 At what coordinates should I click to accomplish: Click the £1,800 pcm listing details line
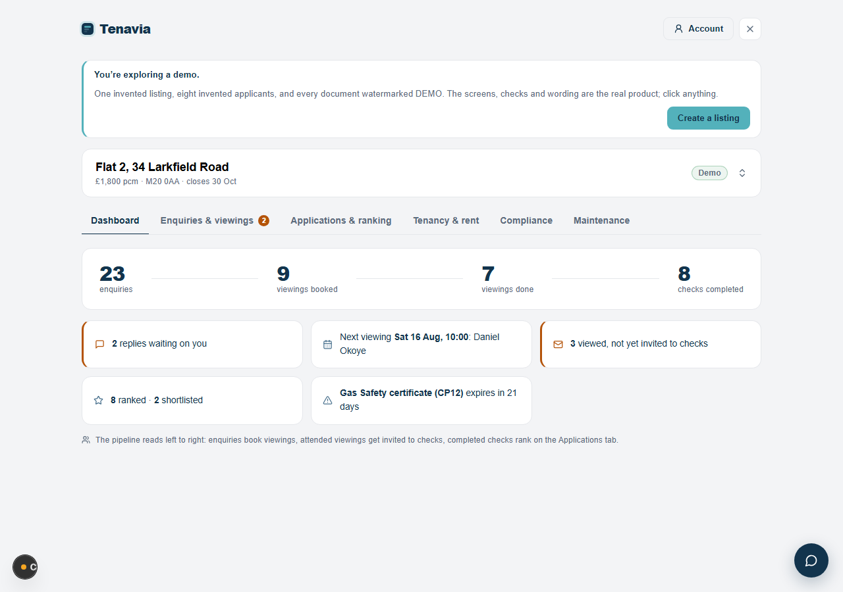(166, 182)
